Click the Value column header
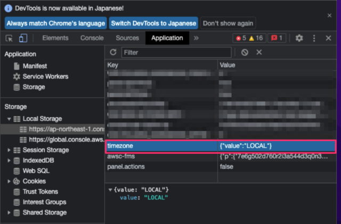 pyautogui.click(x=277, y=65)
